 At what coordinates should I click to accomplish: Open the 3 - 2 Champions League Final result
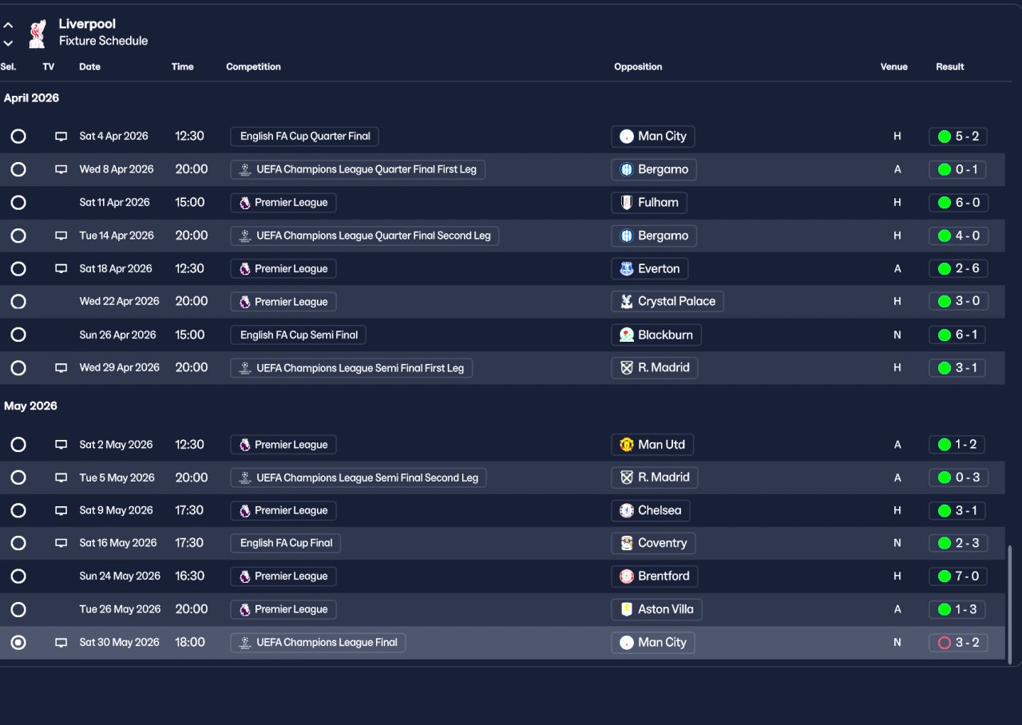pyautogui.click(x=958, y=643)
